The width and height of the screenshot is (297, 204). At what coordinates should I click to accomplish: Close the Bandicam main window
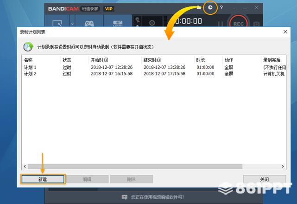point(256,7)
